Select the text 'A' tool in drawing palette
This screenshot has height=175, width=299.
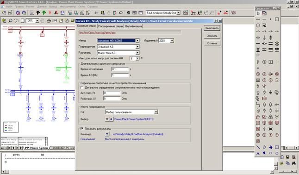coord(258,153)
